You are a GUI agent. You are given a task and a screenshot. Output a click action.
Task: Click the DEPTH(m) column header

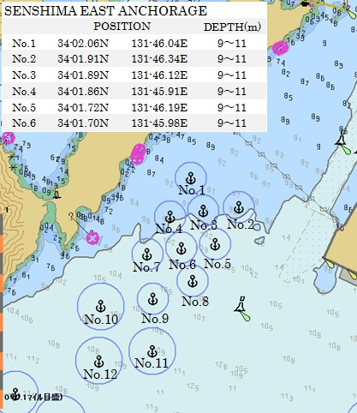(232, 27)
